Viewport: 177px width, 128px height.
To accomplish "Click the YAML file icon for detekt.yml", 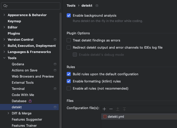I will coord(105,116).
